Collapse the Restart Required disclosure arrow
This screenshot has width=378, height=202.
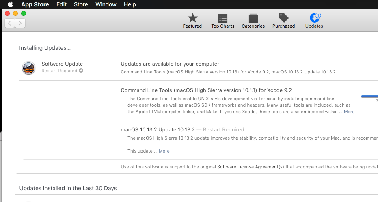(81, 71)
